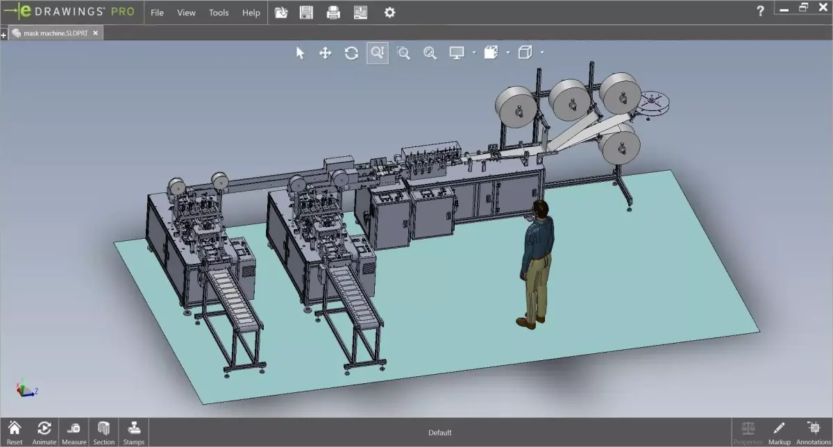Screen dimensions: 833x447
Task: Click the XYZ orientation triad
Action: click(x=26, y=389)
